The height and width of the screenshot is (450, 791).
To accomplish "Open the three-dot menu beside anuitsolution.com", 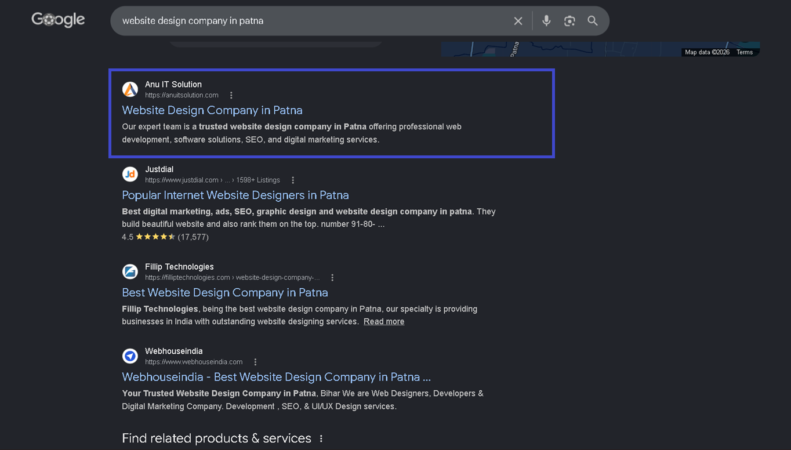I will [x=231, y=96].
